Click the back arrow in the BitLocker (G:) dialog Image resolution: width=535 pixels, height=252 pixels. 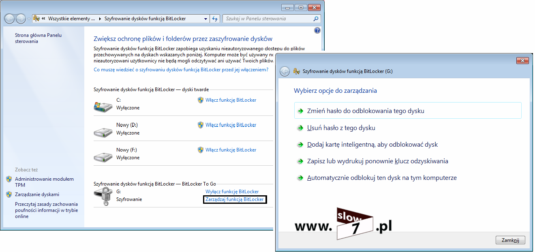point(285,71)
